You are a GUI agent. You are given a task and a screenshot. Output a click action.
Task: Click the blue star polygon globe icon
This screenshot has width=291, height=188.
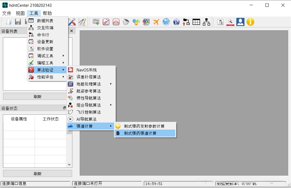click(166, 22)
